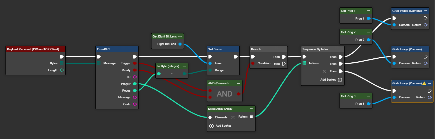Remove the third Then socket in Sequence By Index
The width and height of the screenshot is (435, 139).
tap(324, 71)
